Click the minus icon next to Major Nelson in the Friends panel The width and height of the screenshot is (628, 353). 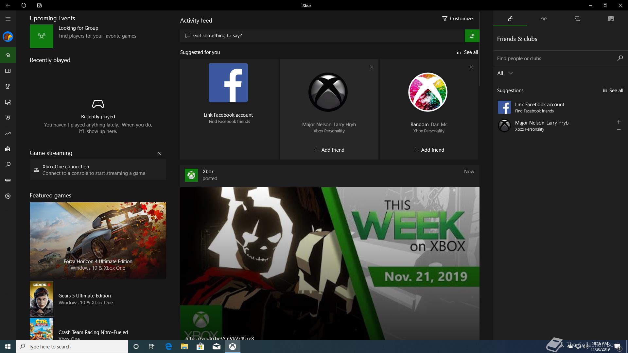(619, 130)
